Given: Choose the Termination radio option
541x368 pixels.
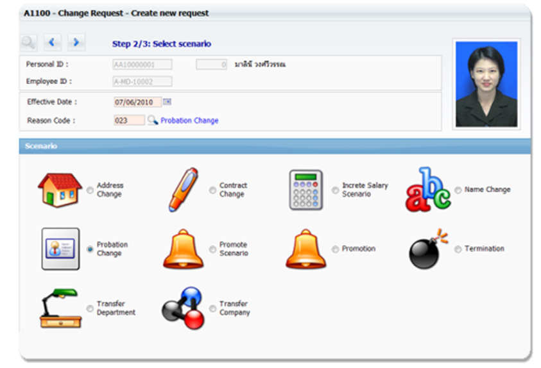Looking at the screenshot, I should pyautogui.click(x=458, y=249).
